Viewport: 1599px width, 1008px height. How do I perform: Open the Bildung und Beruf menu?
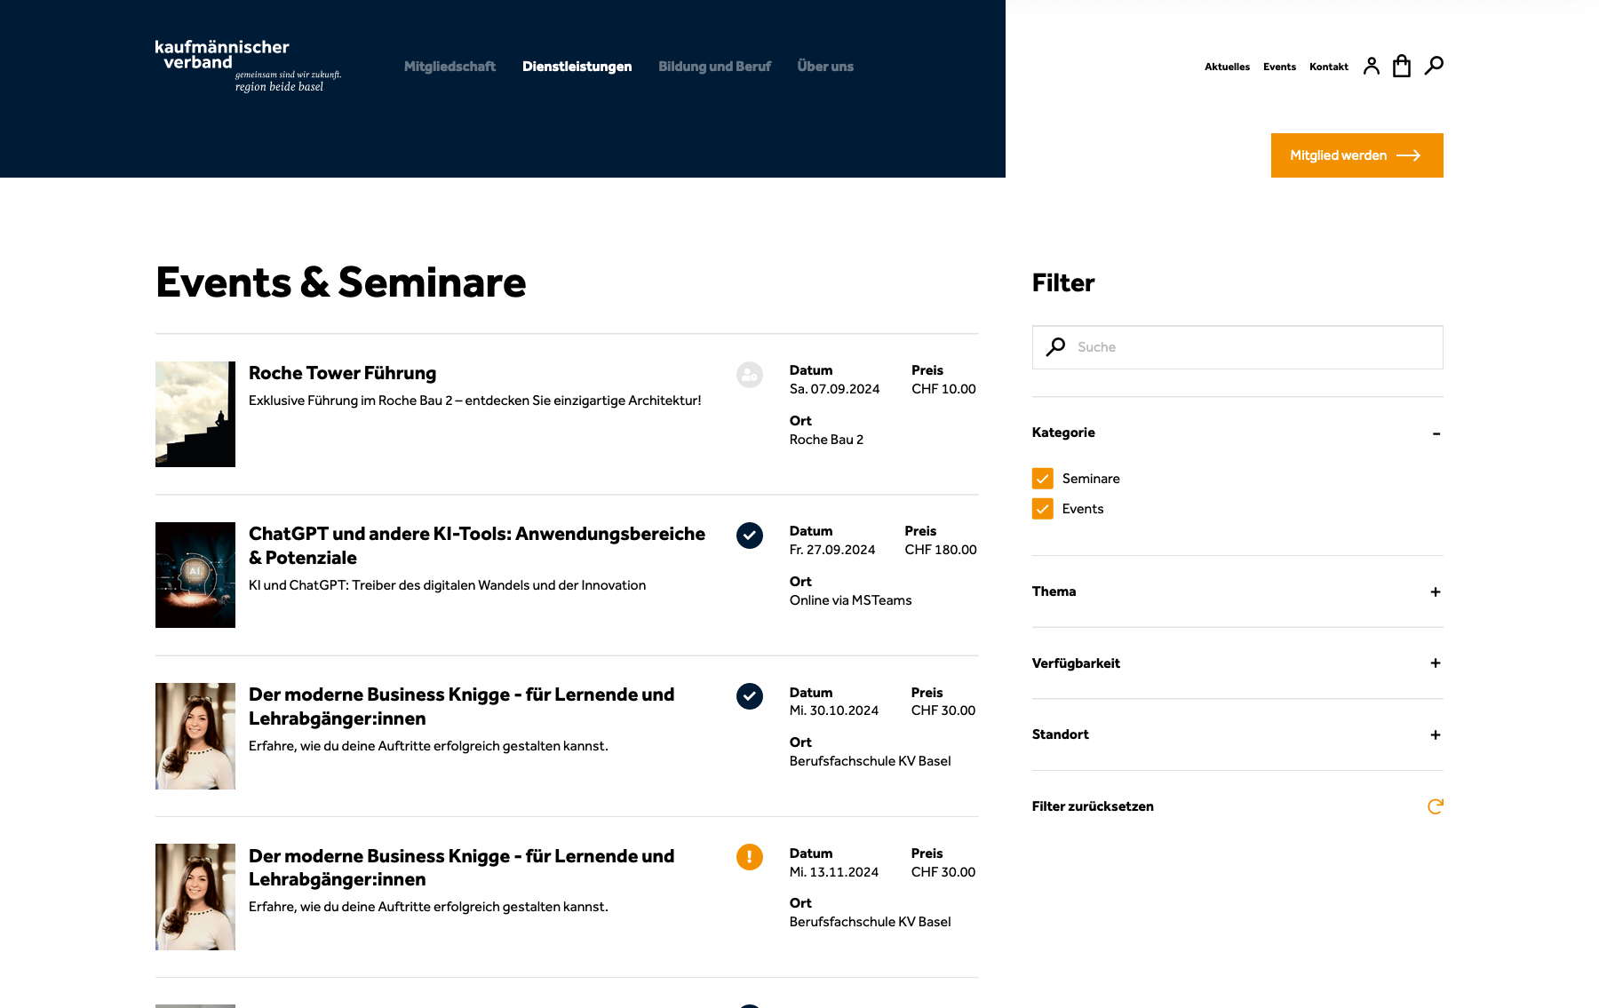(x=714, y=67)
